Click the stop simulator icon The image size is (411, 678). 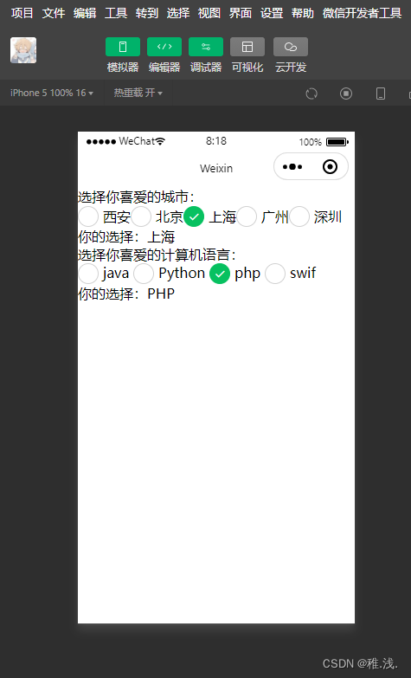point(346,94)
